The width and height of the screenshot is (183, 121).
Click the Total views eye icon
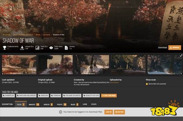pyautogui.click(x=51, y=48)
